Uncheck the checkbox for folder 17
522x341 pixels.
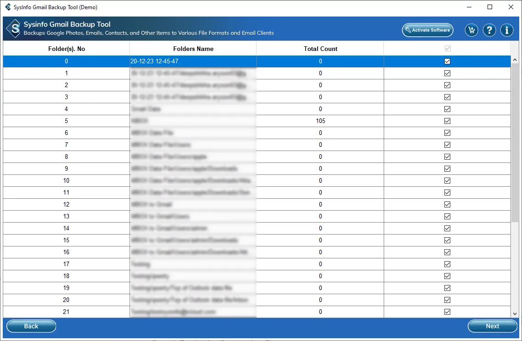tap(448, 264)
